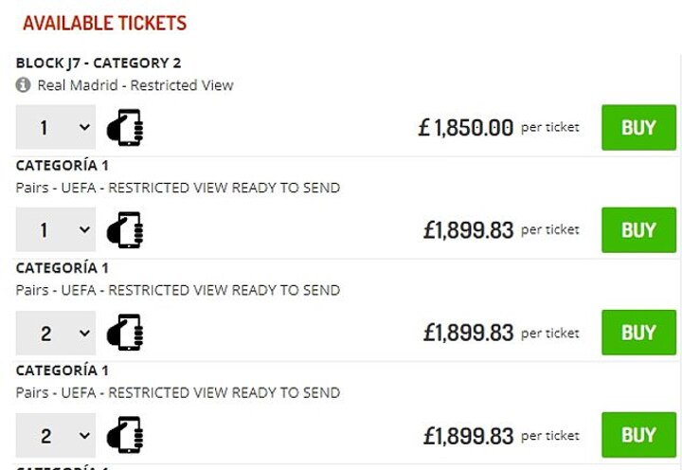The width and height of the screenshot is (682, 470).
Task: Click the Real Madrid - Restricted View note
Action: click(x=135, y=85)
